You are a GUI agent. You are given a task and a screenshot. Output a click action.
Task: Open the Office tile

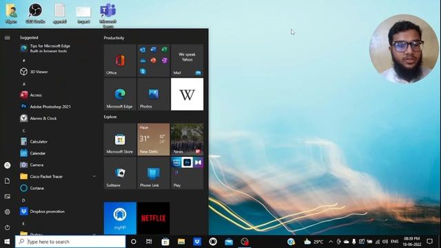120,61
